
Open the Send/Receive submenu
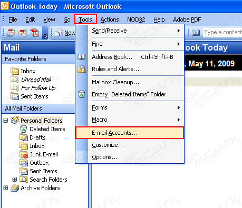pyautogui.click(x=136, y=31)
